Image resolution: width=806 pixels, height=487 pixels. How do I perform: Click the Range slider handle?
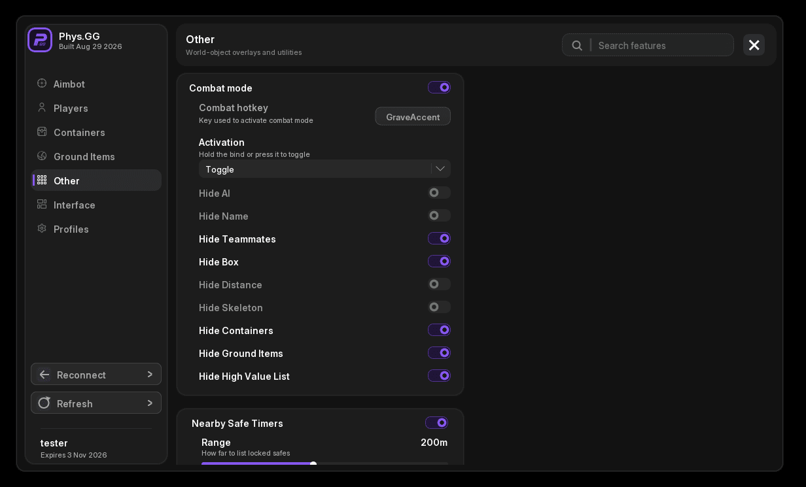click(313, 464)
